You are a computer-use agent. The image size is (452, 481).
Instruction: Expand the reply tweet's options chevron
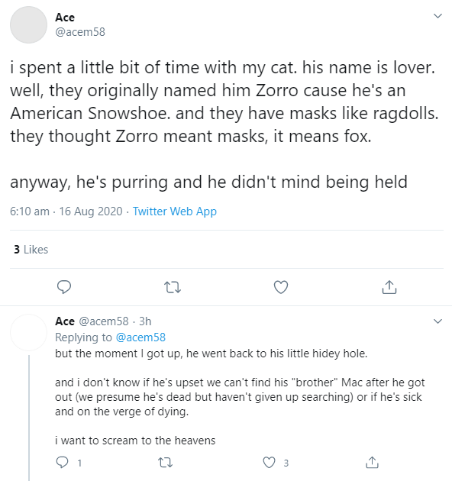pos(437,321)
